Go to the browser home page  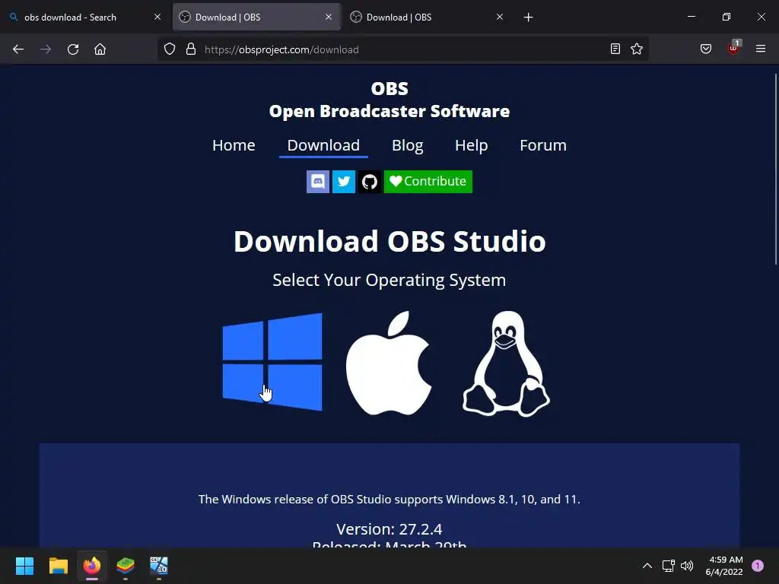[x=100, y=49]
